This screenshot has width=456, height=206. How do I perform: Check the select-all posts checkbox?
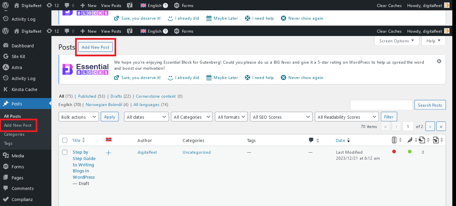point(65,140)
